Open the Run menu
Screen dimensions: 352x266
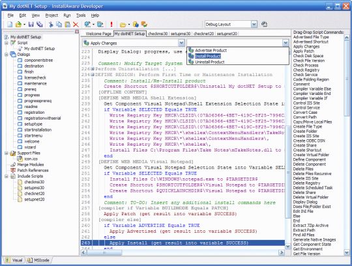click(x=67, y=15)
